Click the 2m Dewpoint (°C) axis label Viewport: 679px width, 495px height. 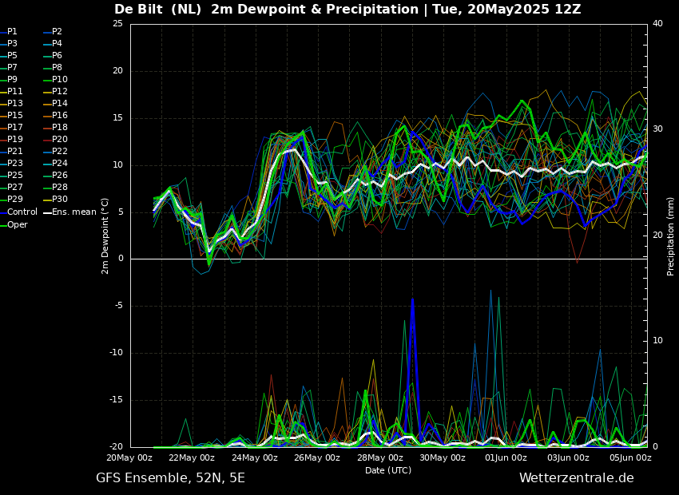[x=105, y=236]
